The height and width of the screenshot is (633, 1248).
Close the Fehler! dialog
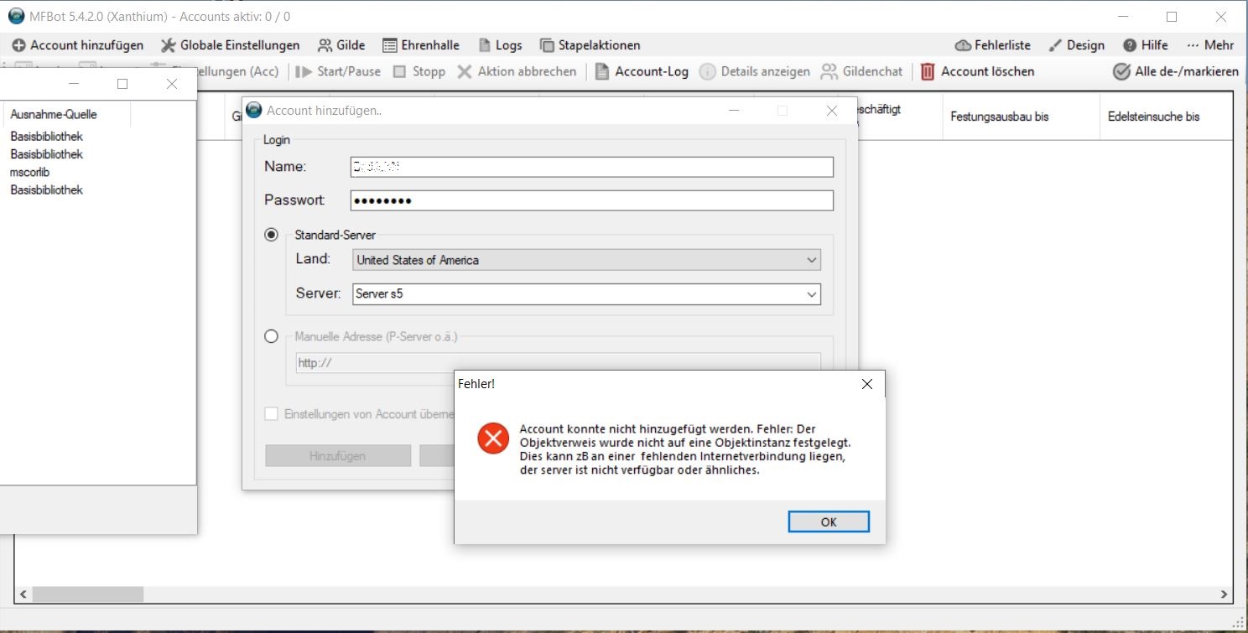867,384
